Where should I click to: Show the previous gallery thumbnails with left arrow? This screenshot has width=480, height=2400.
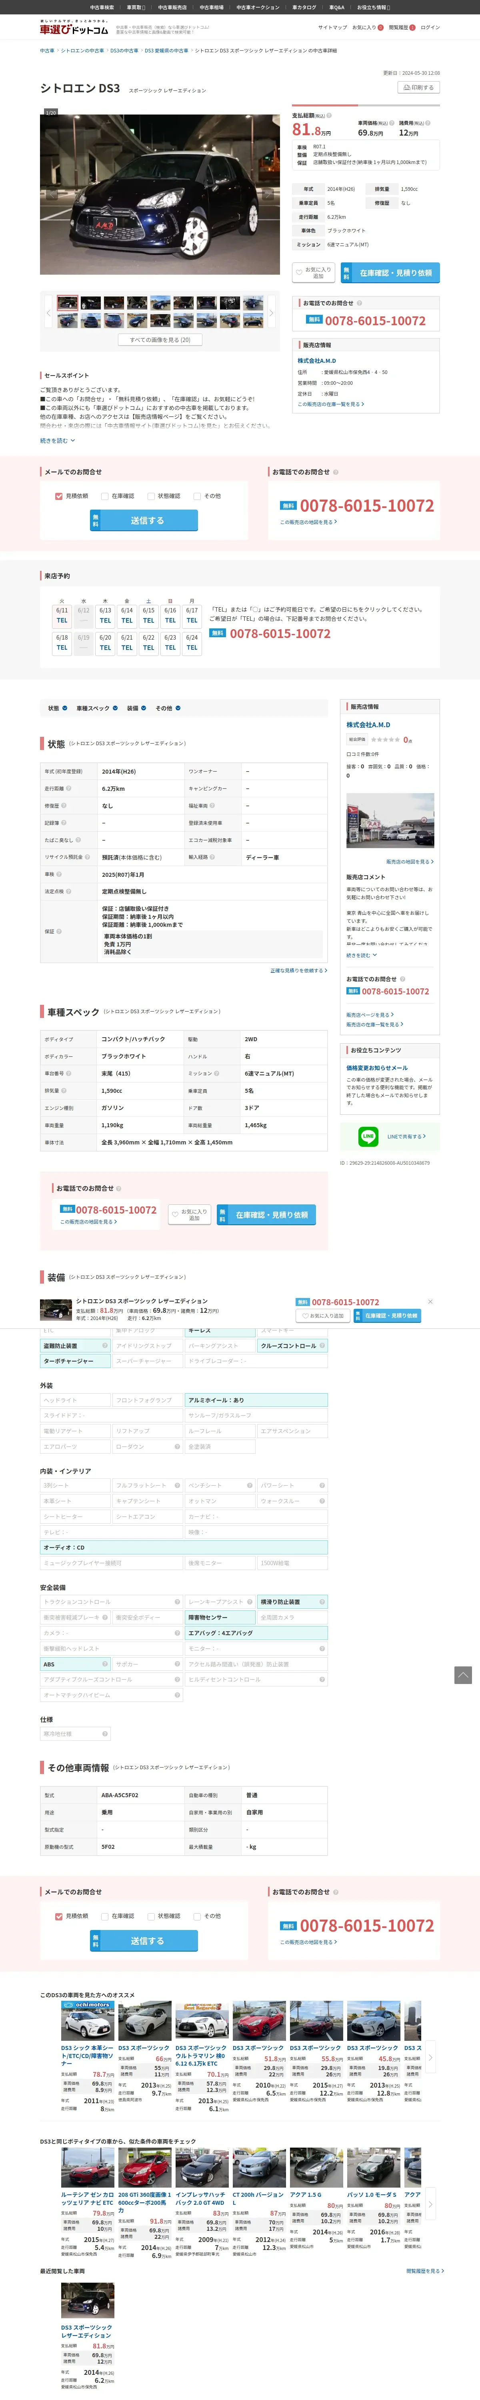pos(48,313)
